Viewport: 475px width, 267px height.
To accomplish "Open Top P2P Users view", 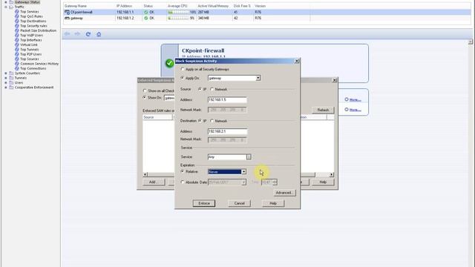I will pyautogui.click(x=31, y=54).
